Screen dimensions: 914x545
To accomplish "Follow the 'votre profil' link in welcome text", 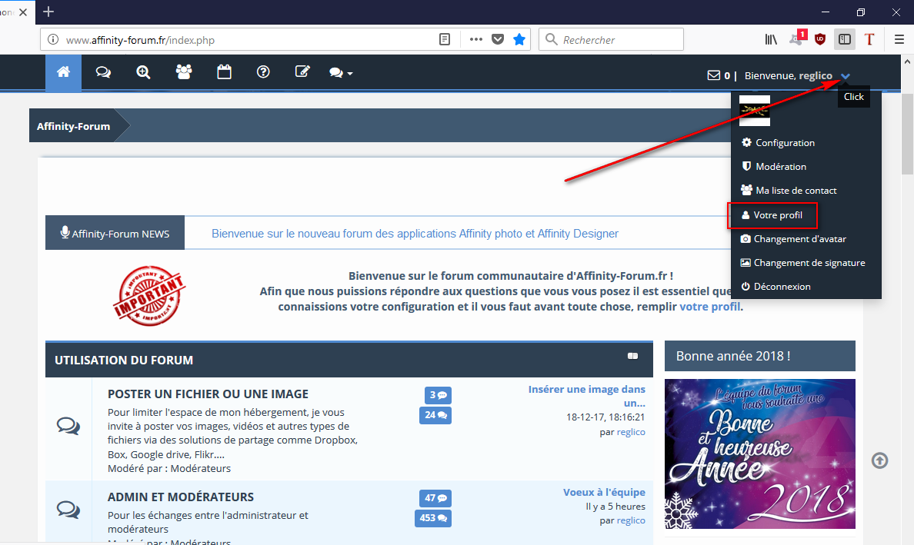I will (x=709, y=306).
